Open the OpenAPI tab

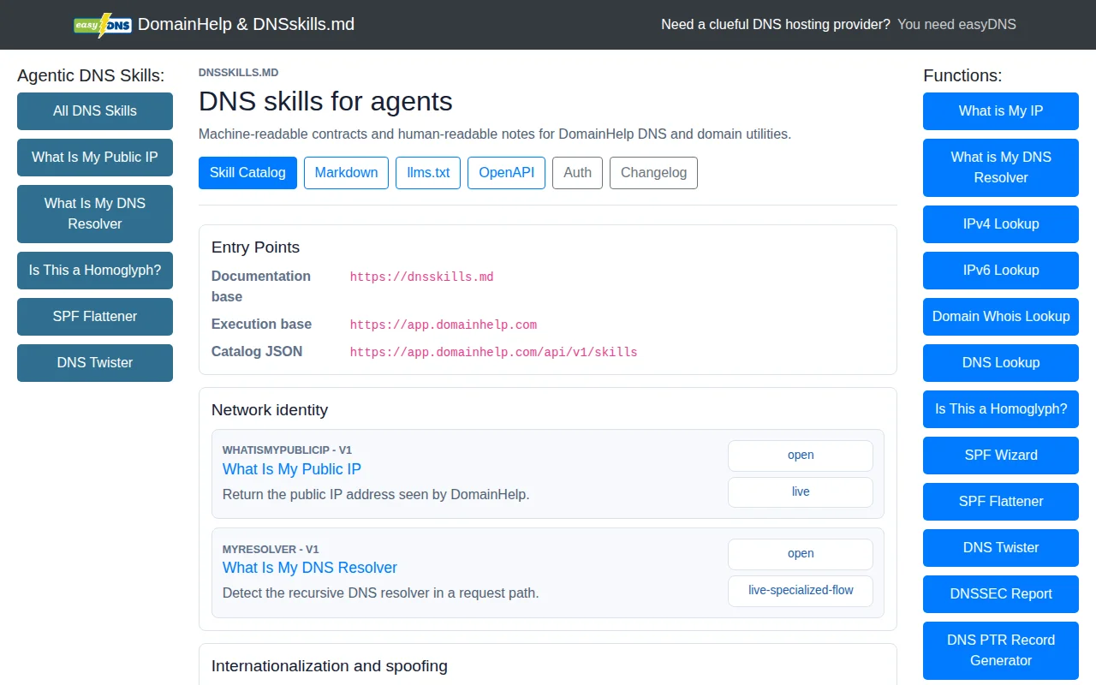pyautogui.click(x=506, y=173)
